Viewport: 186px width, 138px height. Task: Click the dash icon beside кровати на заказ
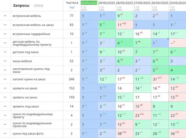5,88
